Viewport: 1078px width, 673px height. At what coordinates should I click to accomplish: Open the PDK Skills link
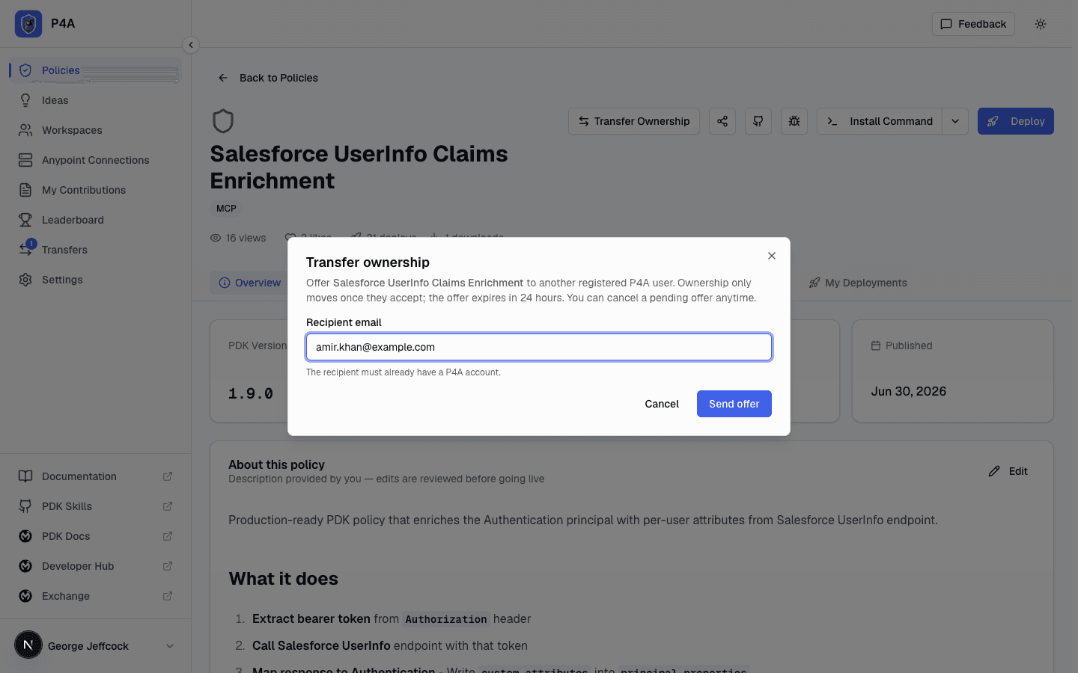[x=95, y=506]
